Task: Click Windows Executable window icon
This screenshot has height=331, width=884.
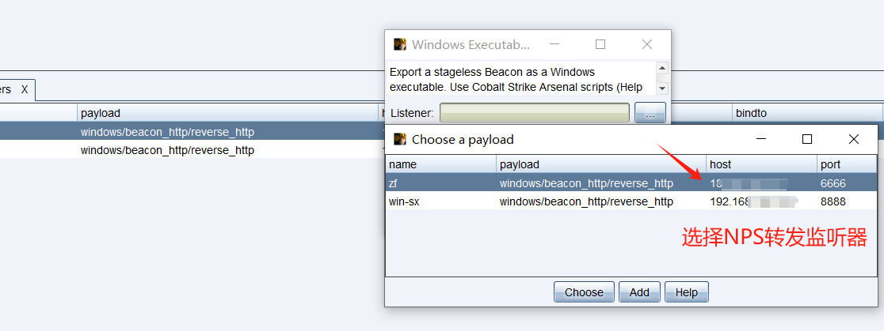Action: [400, 44]
